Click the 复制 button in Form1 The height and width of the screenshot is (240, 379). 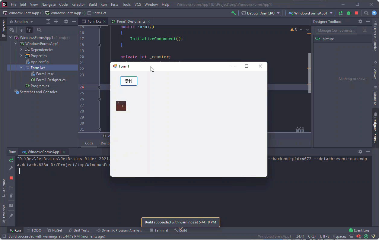(x=129, y=81)
